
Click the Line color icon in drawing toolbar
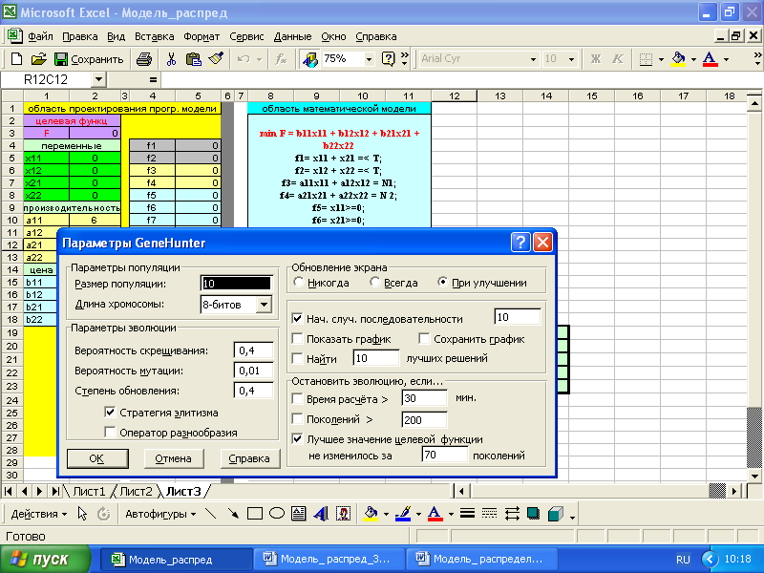(x=403, y=514)
